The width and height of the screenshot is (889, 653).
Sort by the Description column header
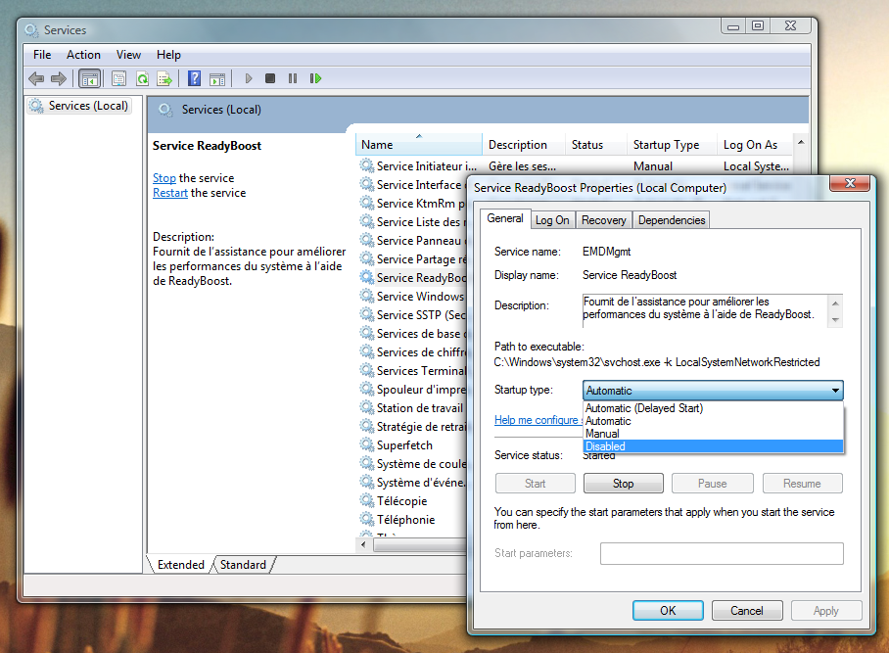point(523,145)
